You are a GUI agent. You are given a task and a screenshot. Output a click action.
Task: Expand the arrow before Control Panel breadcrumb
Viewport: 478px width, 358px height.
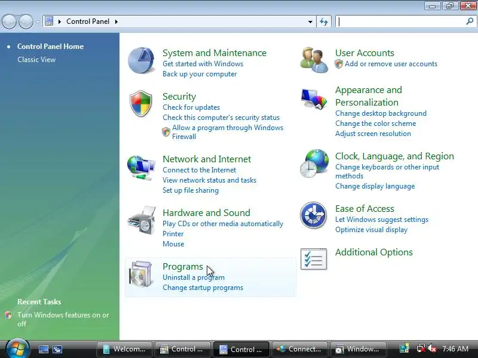60,21
